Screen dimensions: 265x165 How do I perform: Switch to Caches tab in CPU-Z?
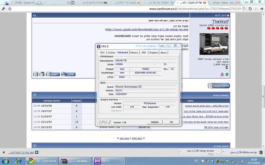[x=111, y=53]
